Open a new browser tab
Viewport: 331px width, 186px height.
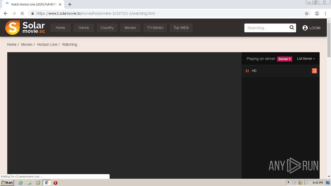point(70,4)
